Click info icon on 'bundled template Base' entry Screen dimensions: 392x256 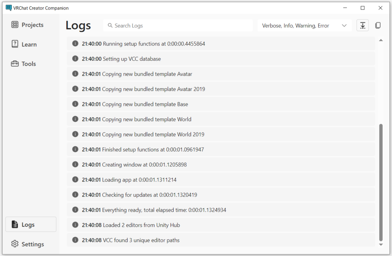point(75,104)
